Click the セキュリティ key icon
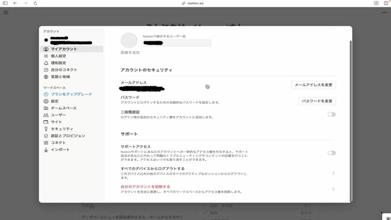 click(x=46, y=129)
